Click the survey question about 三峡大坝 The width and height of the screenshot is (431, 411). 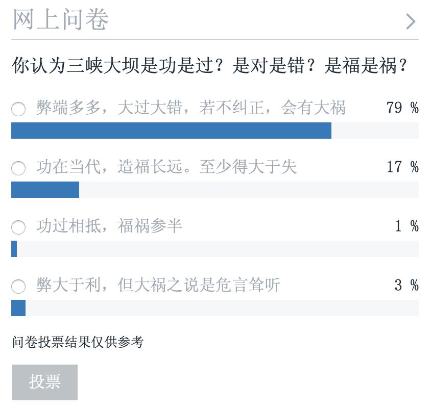(x=210, y=66)
